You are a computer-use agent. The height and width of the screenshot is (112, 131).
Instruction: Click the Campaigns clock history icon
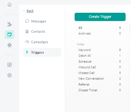pyautogui.click(x=27, y=42)
